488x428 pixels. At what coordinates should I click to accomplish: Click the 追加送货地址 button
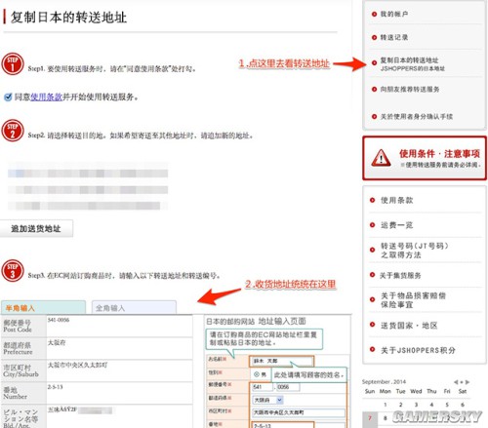coord(36,228)
